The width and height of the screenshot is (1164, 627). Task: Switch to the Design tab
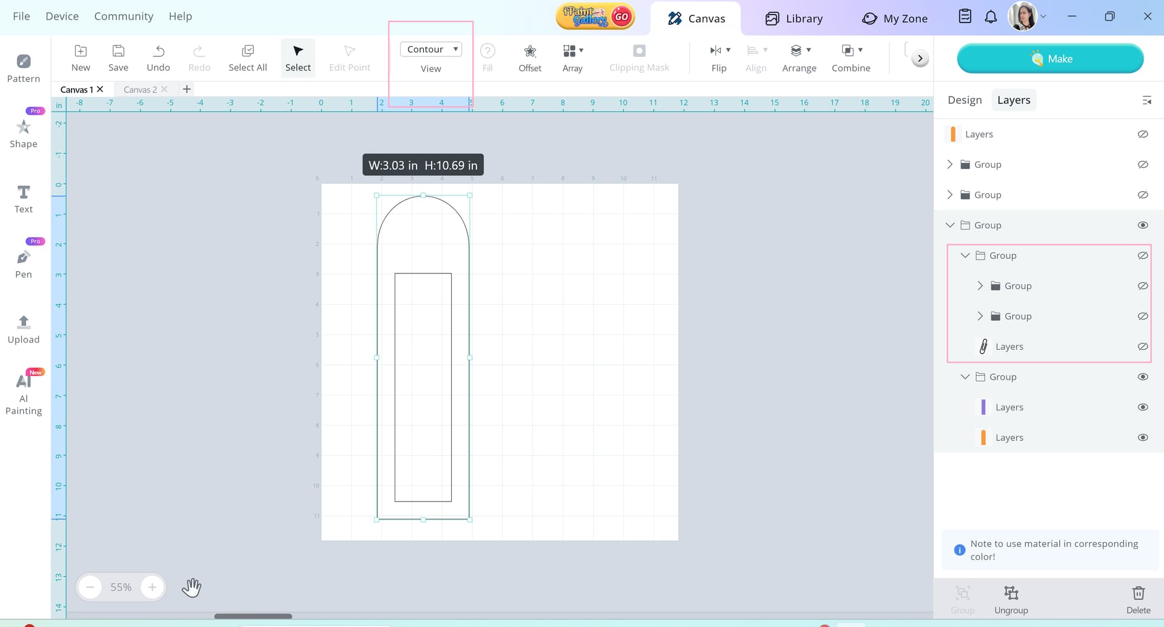[x=964, y=100]
